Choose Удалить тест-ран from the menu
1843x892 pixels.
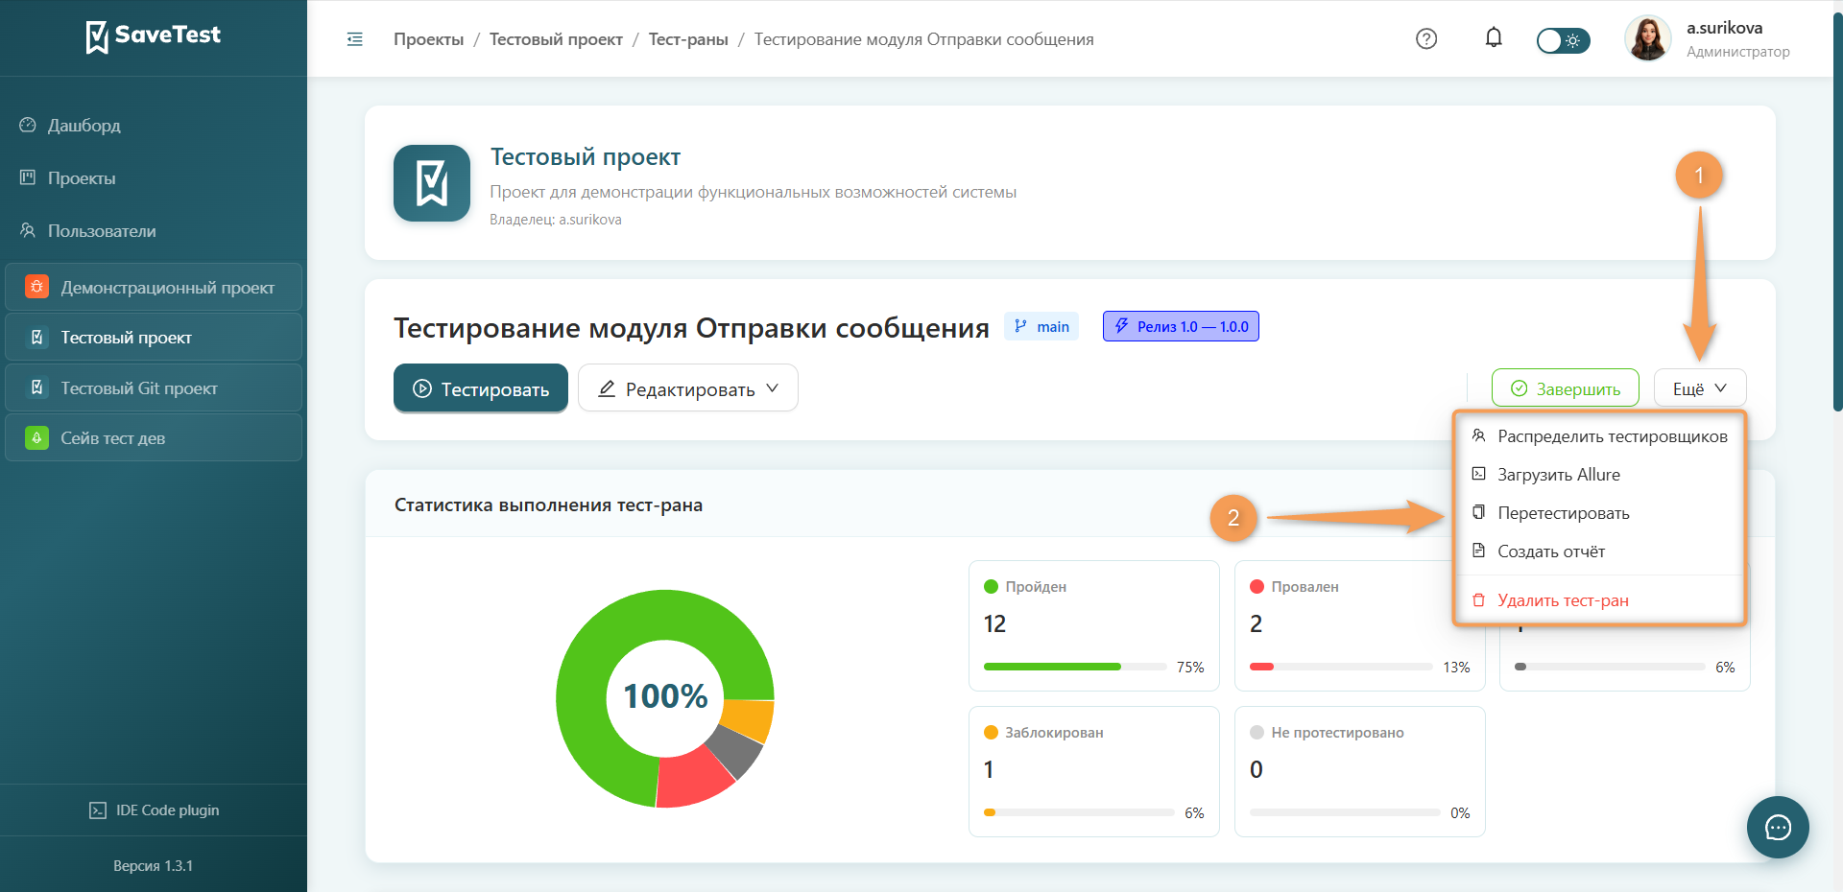point(1600,600)
